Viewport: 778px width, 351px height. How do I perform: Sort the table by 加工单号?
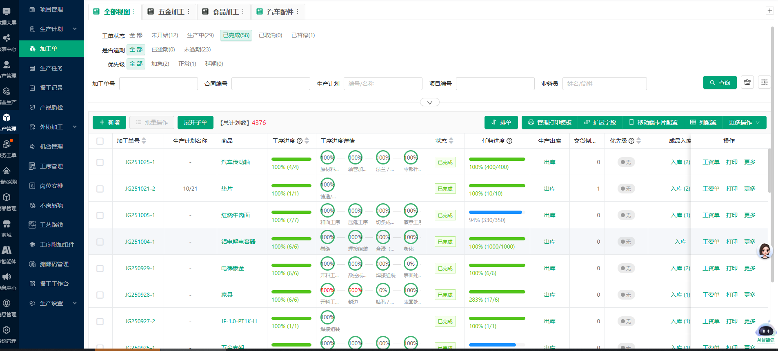pos(144,141)
